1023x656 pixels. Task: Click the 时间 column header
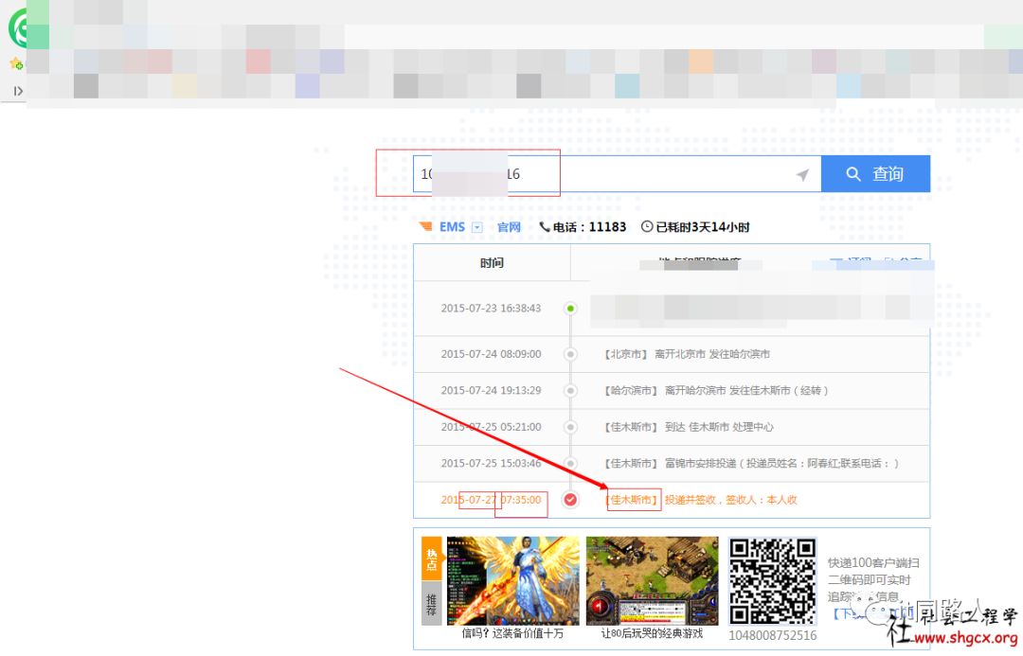click(x=492, y=262)
